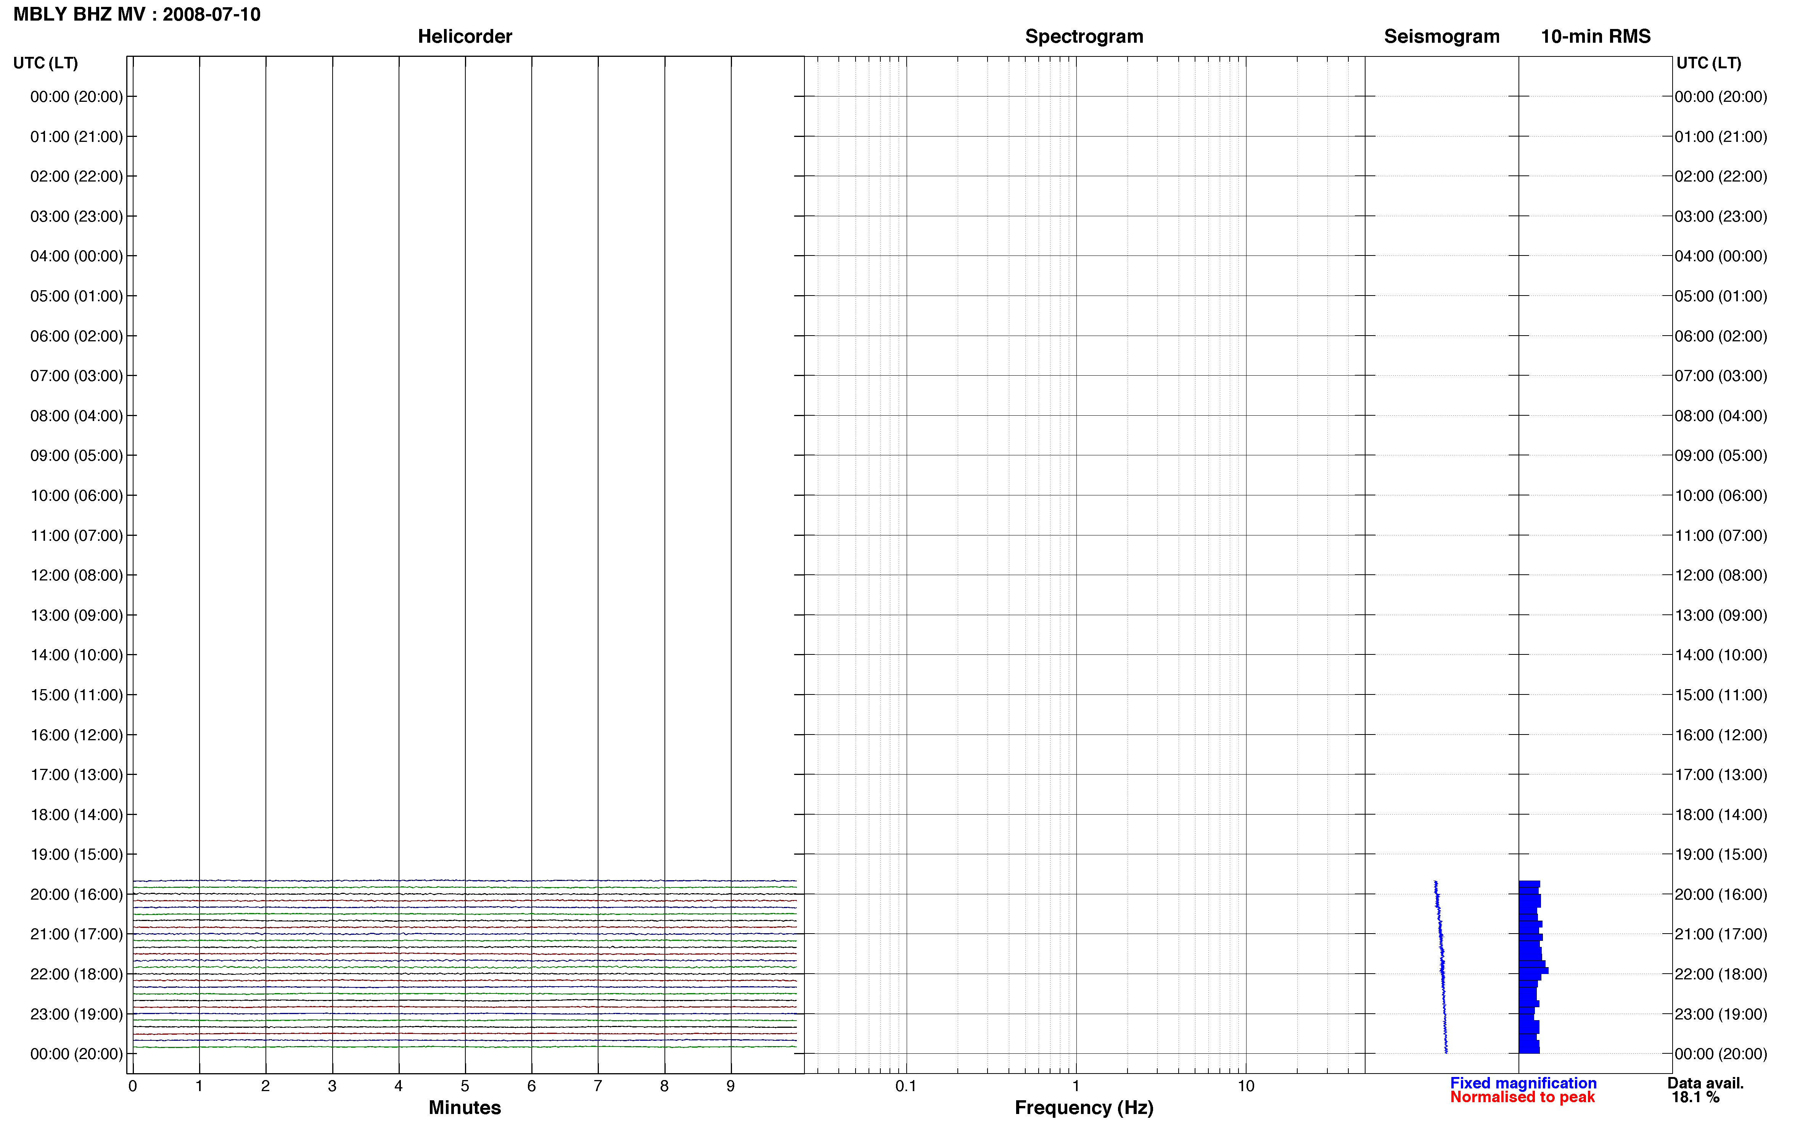Click the left axis label '22:00 (18:00)'
The height and width of the screenshot is (1130, 1808).
[76, 974]
